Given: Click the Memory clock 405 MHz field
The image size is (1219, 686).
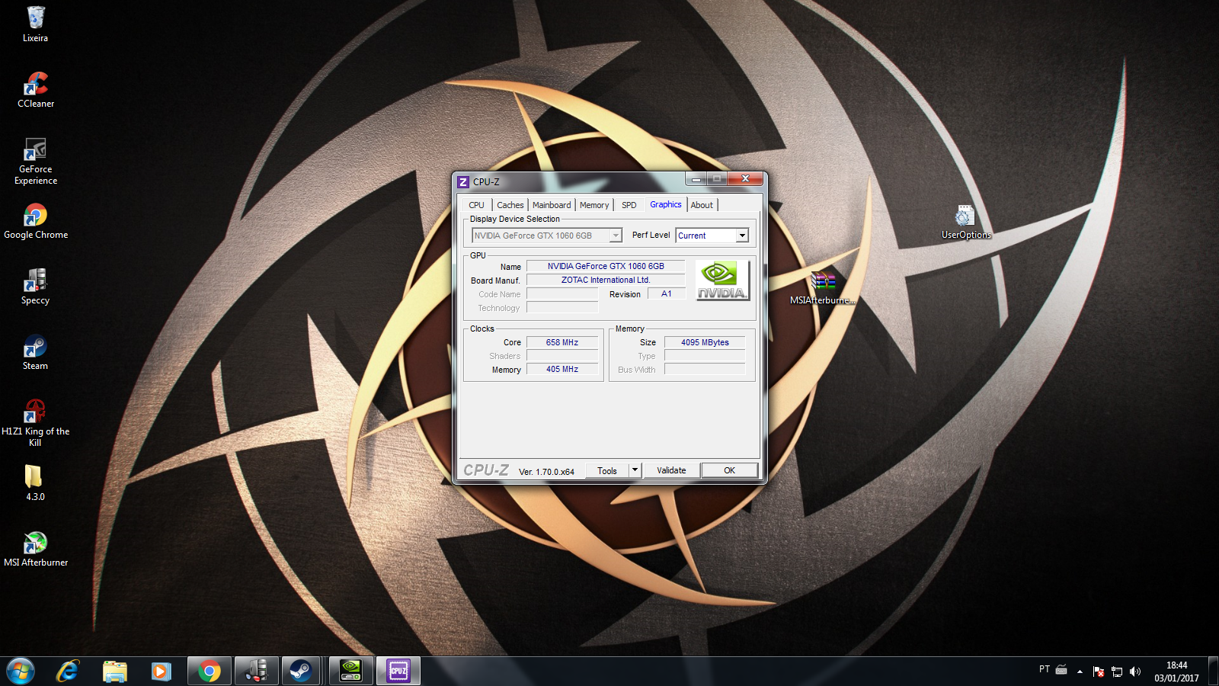Looking at the screenshot, I should [562, 369].
